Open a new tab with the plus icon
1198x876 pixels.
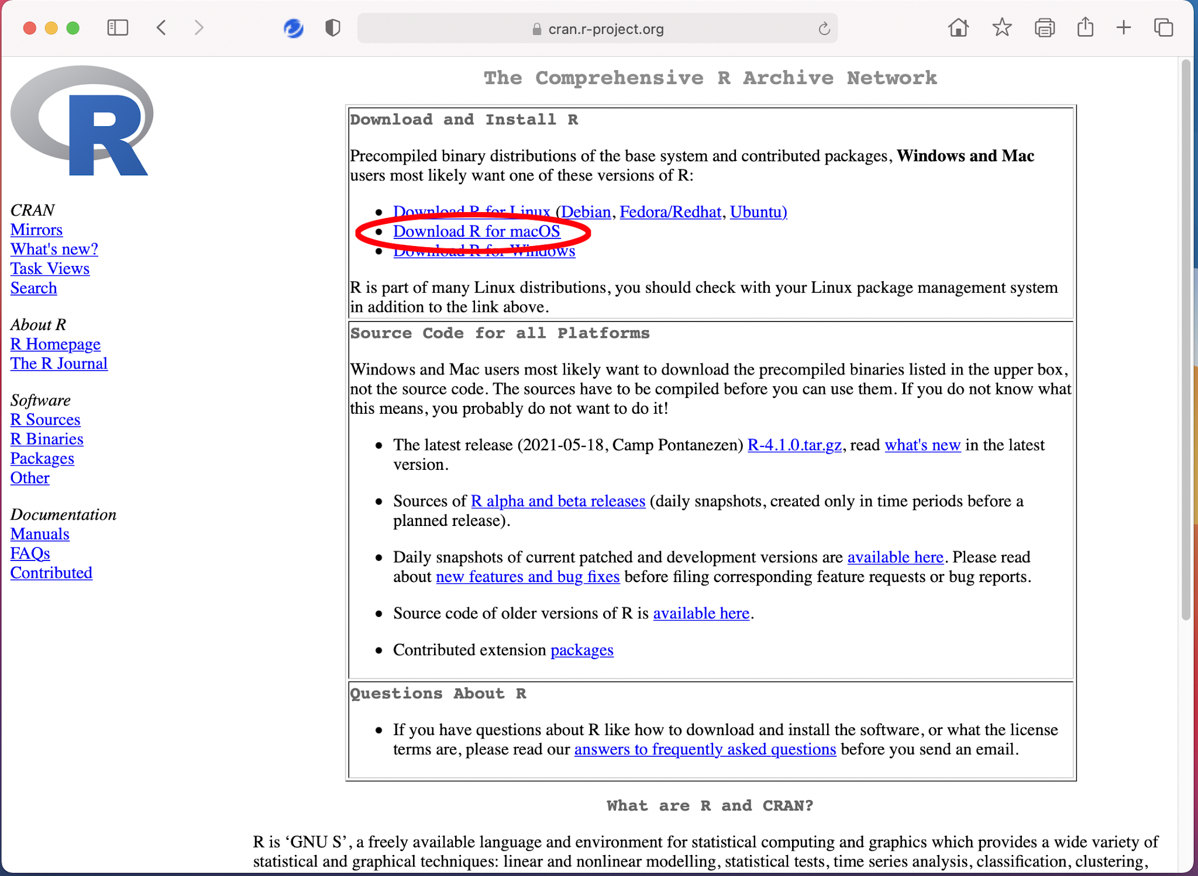pos(1124,27)
